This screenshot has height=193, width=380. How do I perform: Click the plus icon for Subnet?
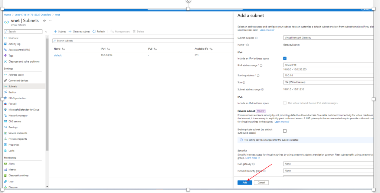[55, 32]
